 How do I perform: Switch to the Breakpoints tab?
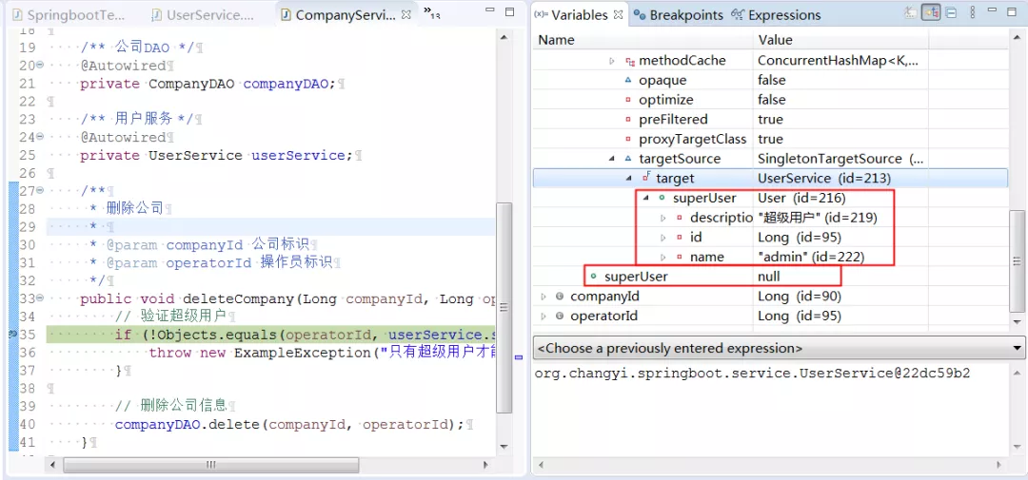678,14
